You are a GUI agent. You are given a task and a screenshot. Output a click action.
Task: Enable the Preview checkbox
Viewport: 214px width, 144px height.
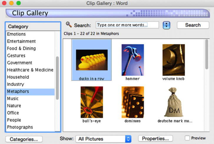[x=187, y=138]
